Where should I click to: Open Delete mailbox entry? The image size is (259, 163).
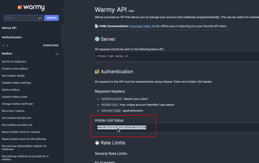10,90
